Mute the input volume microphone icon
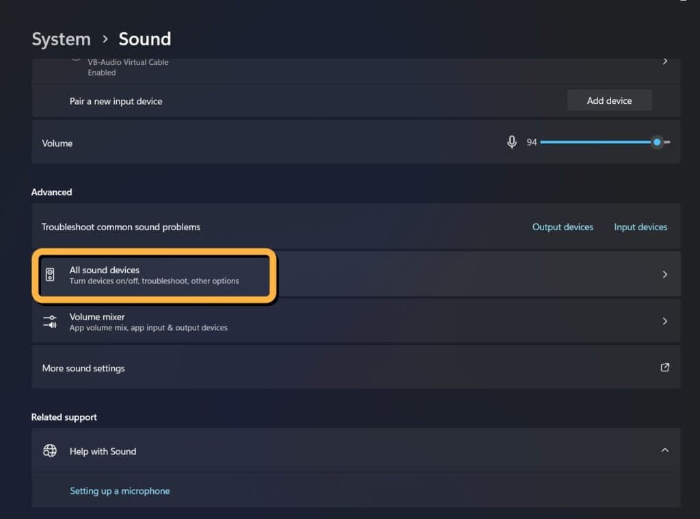The width and height of the screenshot is (700, 519). pos(511,142)
